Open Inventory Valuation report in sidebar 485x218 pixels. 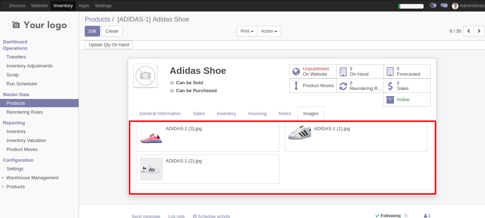tap(26, 141)
